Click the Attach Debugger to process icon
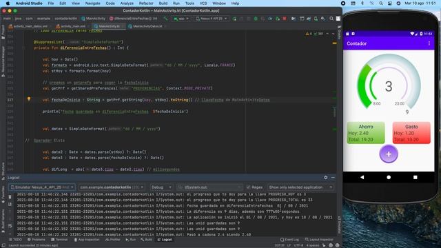Viewport: 441px width, 248px height. click(x=277, y=19)
